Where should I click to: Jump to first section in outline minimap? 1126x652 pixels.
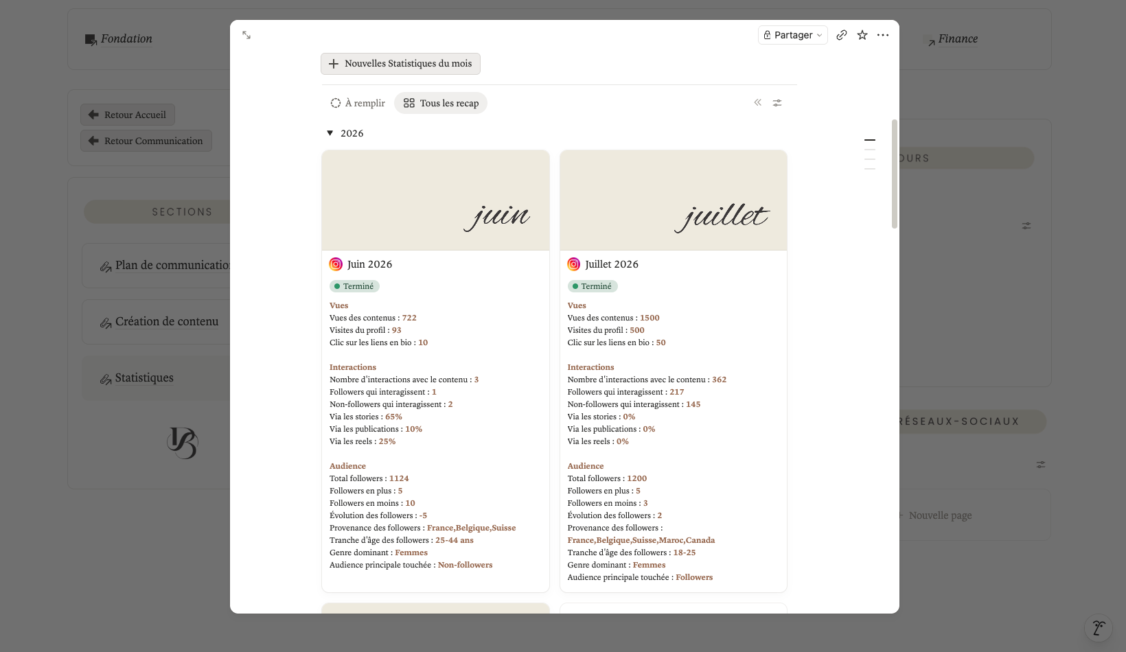click(x=870, y=140)
